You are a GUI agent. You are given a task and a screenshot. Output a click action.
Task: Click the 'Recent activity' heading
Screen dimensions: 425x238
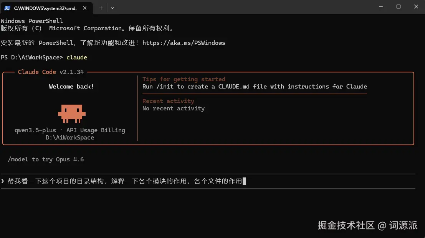pos(168,101)
